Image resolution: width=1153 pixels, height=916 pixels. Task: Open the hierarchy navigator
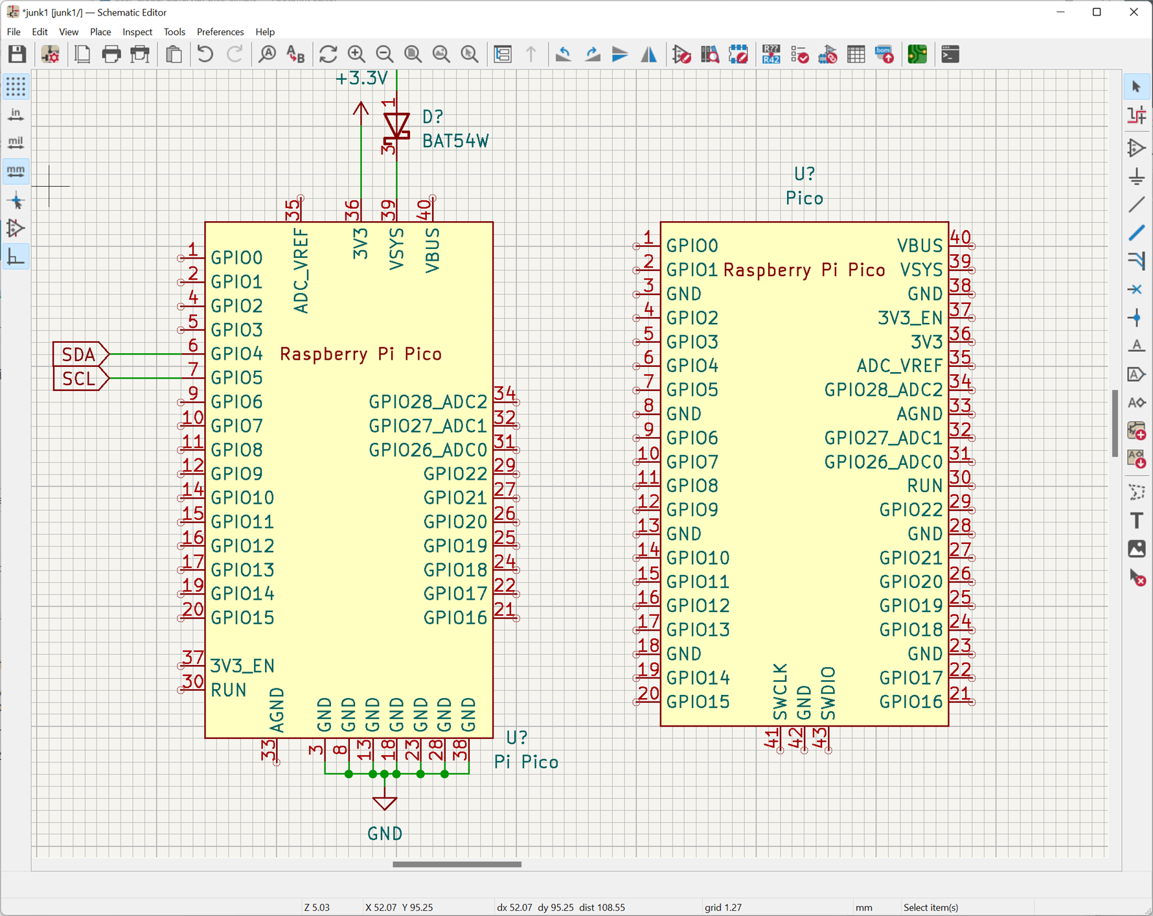pos(503,54)
